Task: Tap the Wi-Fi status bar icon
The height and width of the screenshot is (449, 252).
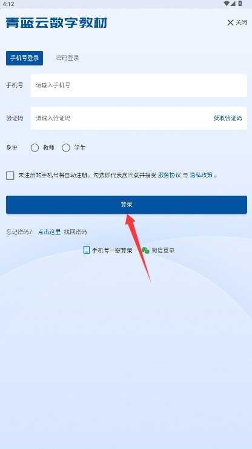Action: point(227,4)
